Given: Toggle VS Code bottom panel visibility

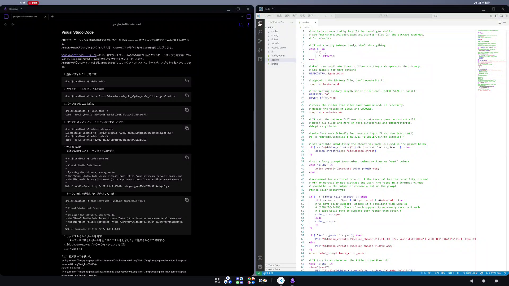Looking at the screenshot, I should click(501, 16).
